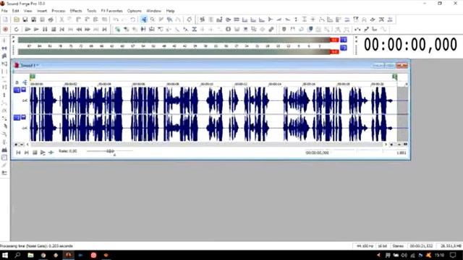Click the waveform horizontal scrollbar
463x260 pixels.
click(207, 144)
